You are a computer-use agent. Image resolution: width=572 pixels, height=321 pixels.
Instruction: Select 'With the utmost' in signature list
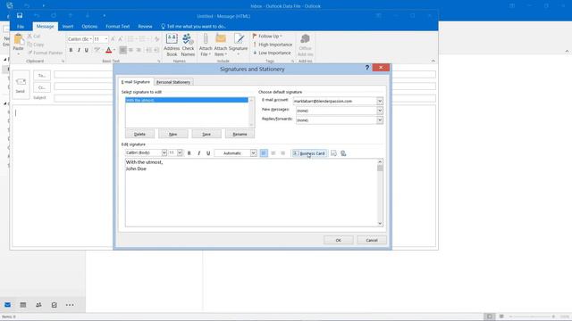click(x=187, y=100)
